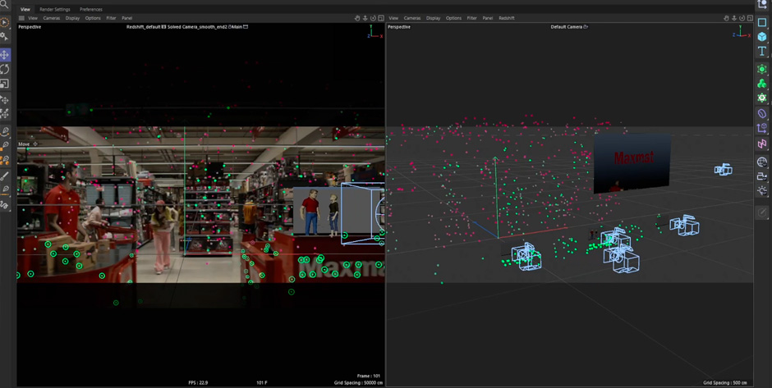Open the Display menu in right viewport

pos(433,18)
